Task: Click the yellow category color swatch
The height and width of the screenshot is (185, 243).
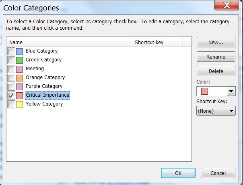Action: click(x=19, y=104)
